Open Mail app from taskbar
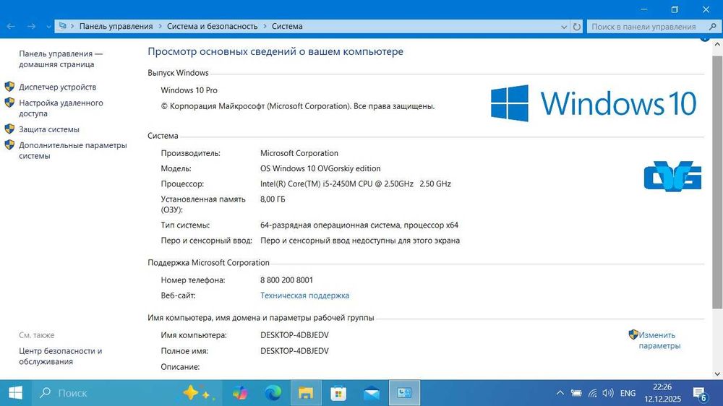Screen dimensions: 723x406 click(371, 393)
